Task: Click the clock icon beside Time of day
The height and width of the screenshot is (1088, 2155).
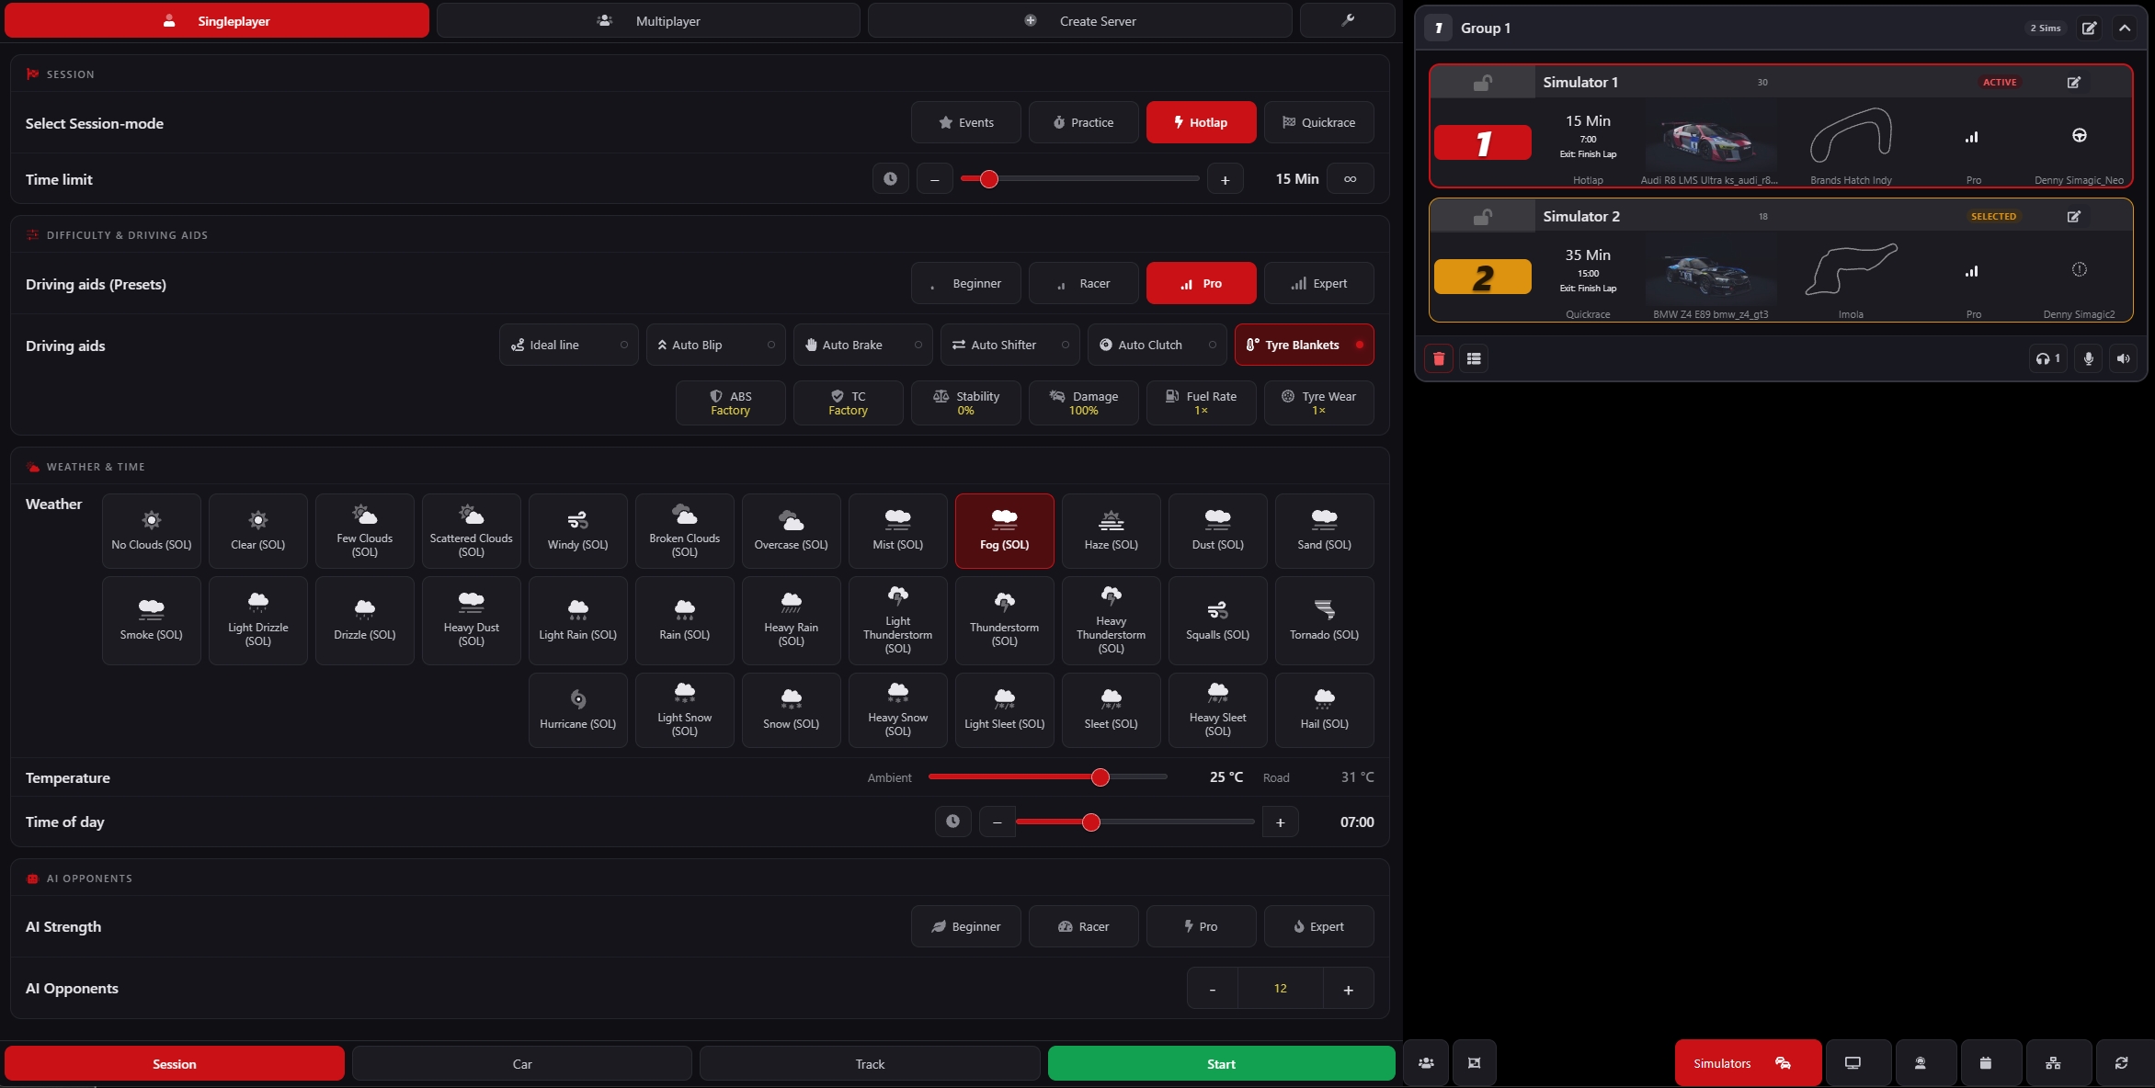Action: (952, 822)
